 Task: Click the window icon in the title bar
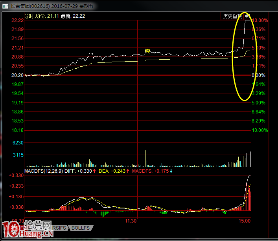pyautogui.click(x=6, y=6)
